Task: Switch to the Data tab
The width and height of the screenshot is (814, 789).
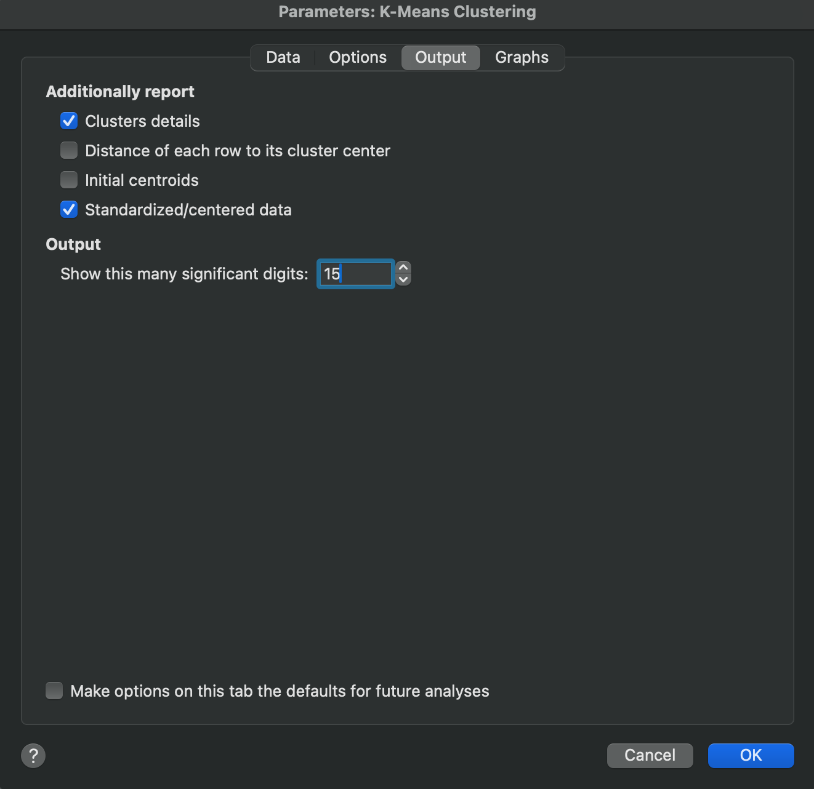Action: 283,58
